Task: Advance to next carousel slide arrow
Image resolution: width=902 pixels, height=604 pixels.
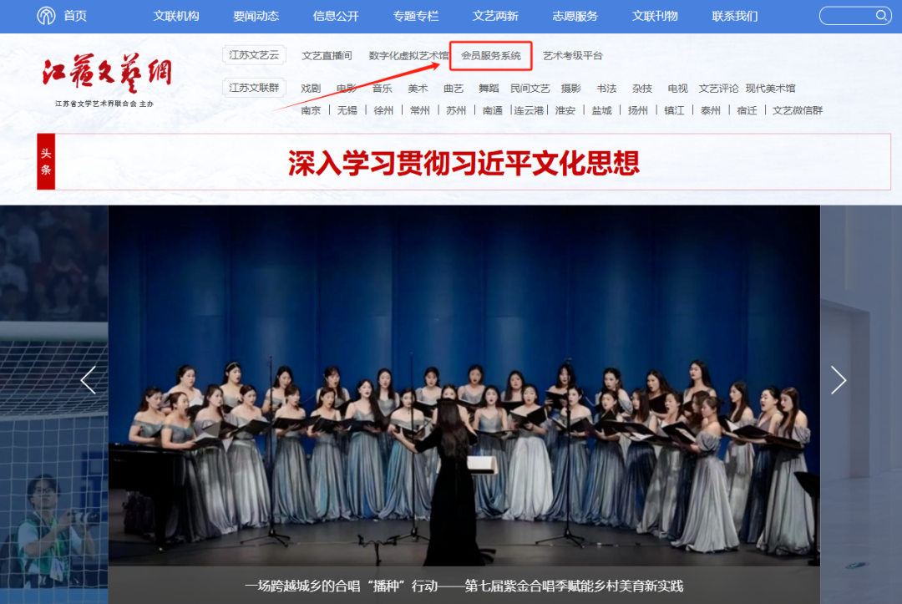Action: [x=839, y=380]
